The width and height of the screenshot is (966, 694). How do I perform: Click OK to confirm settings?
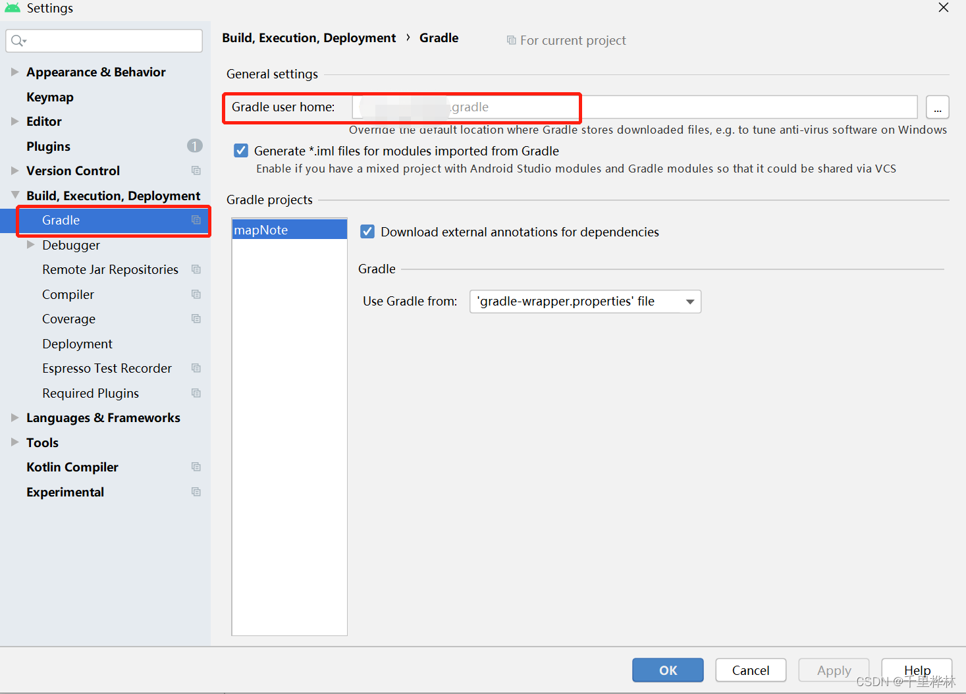click(x=668, y=670)
